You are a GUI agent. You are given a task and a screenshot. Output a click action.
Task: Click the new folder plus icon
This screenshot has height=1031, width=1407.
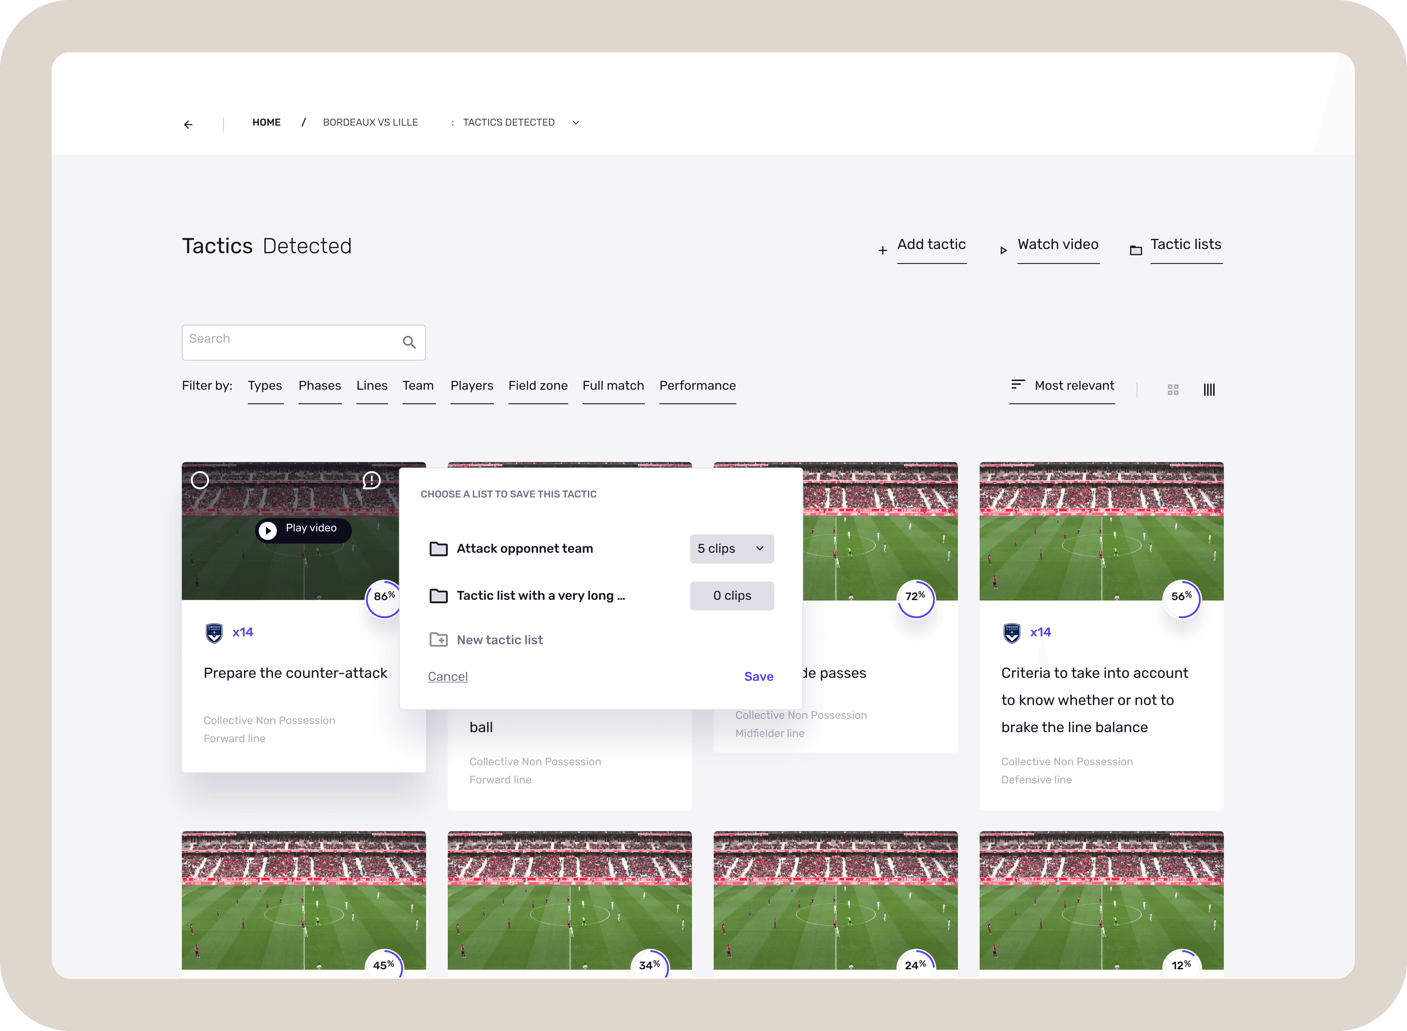coord(439,640)
